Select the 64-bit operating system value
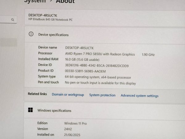The image size is (185, 139). tap(98, 77)
